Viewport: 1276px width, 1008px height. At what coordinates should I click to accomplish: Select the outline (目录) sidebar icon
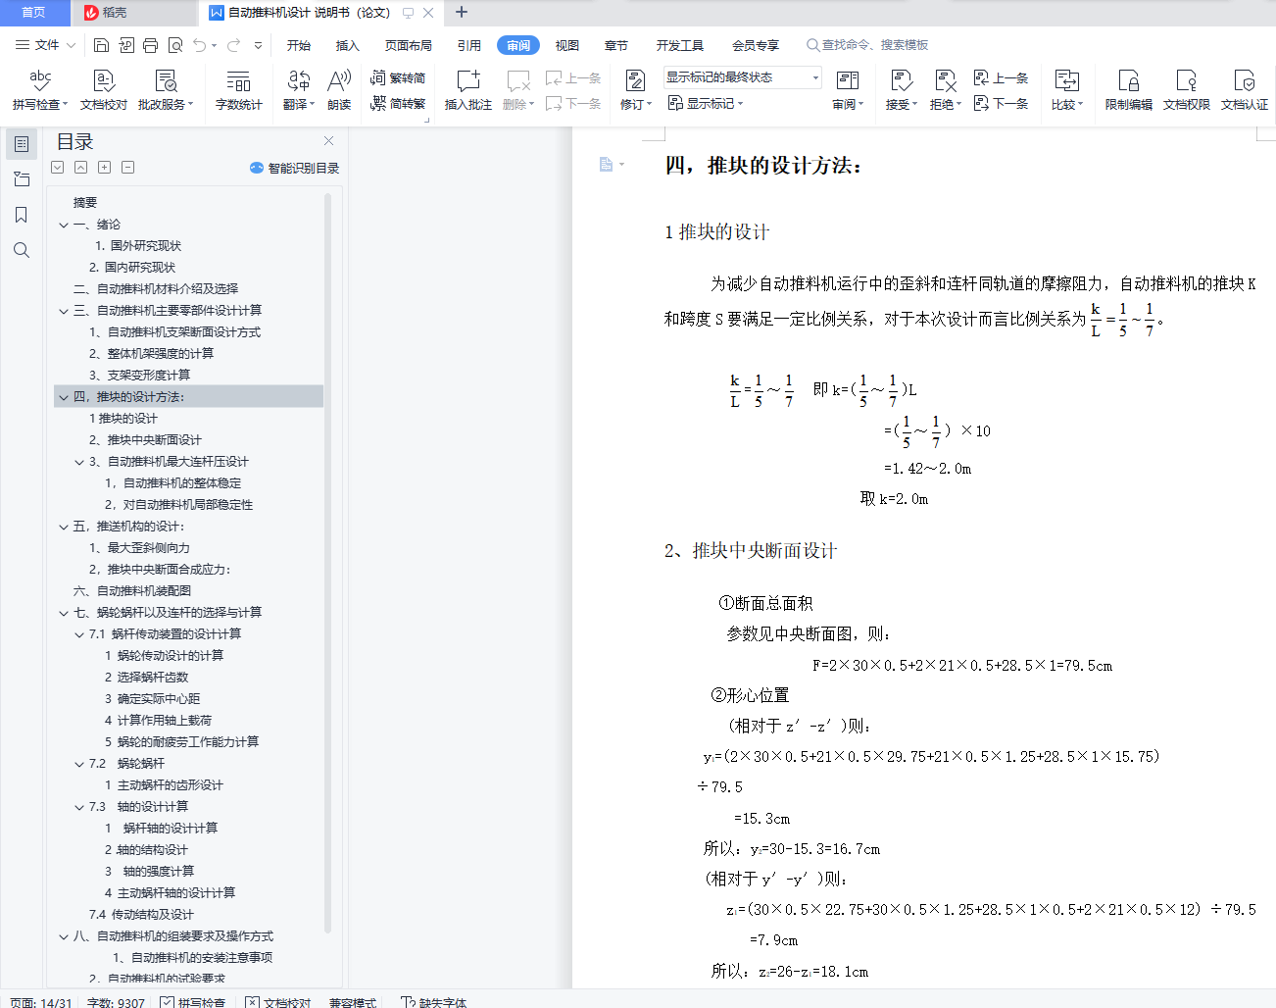22,144
